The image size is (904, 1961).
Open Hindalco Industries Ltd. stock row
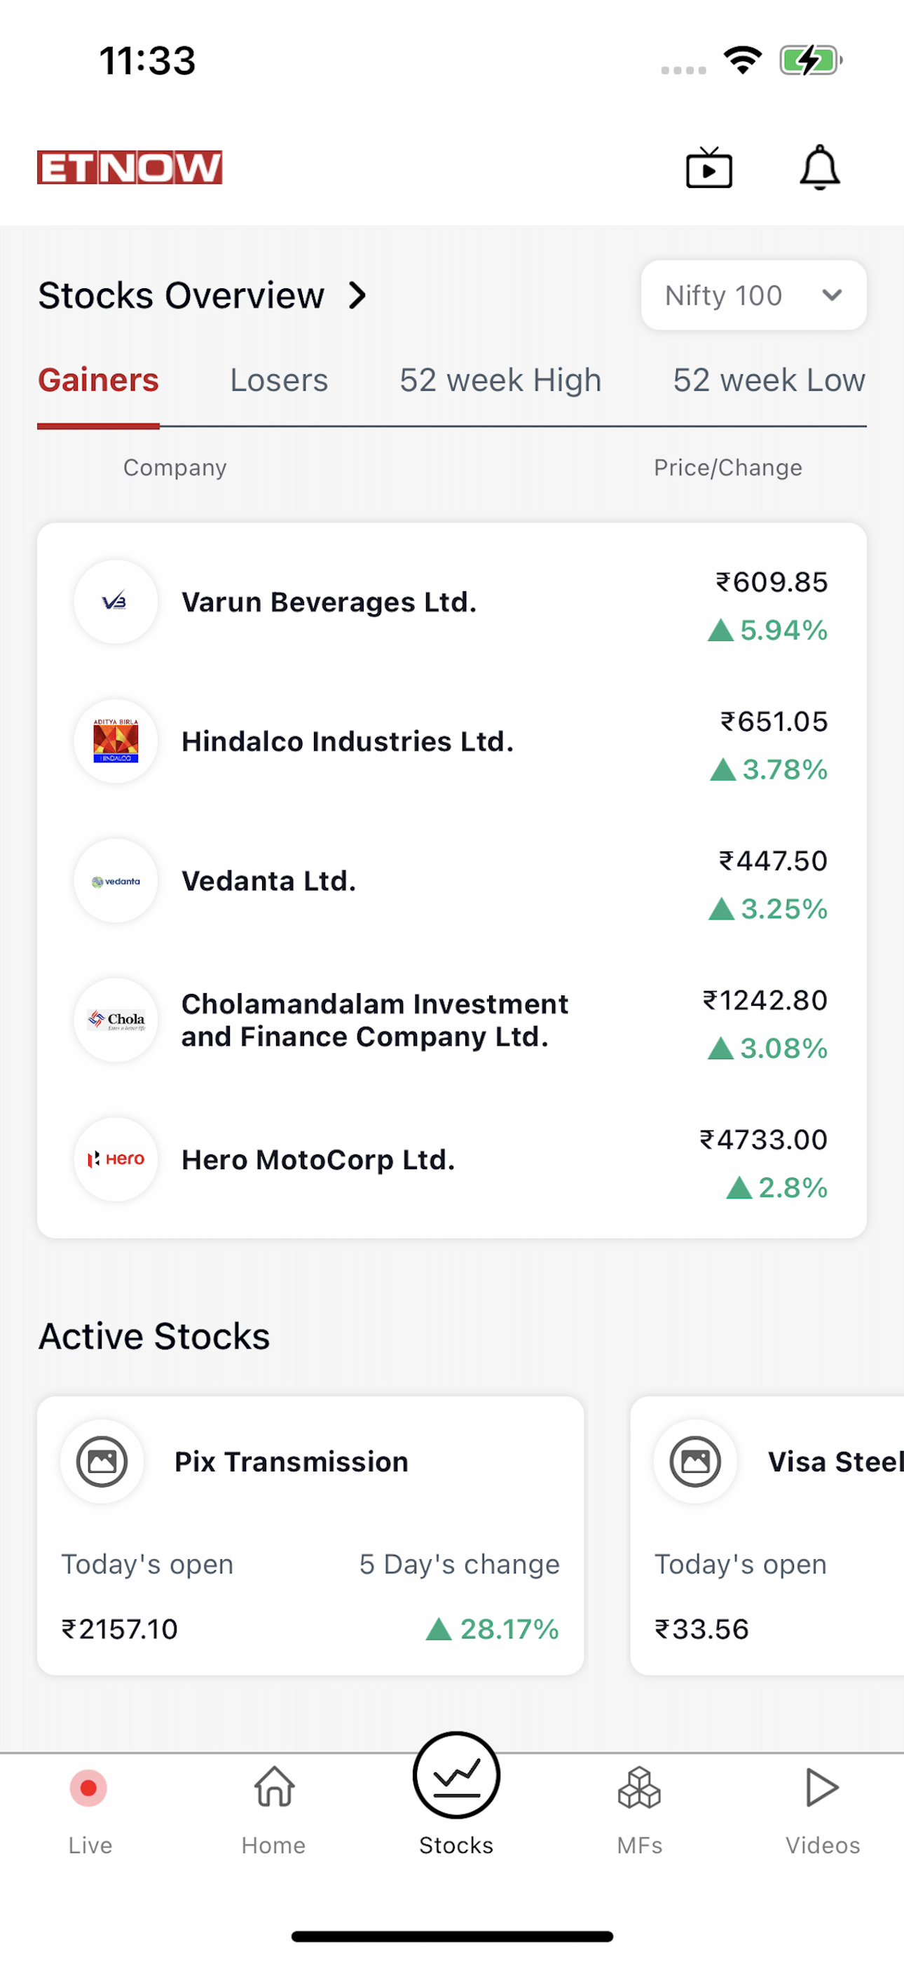(452, 741)
